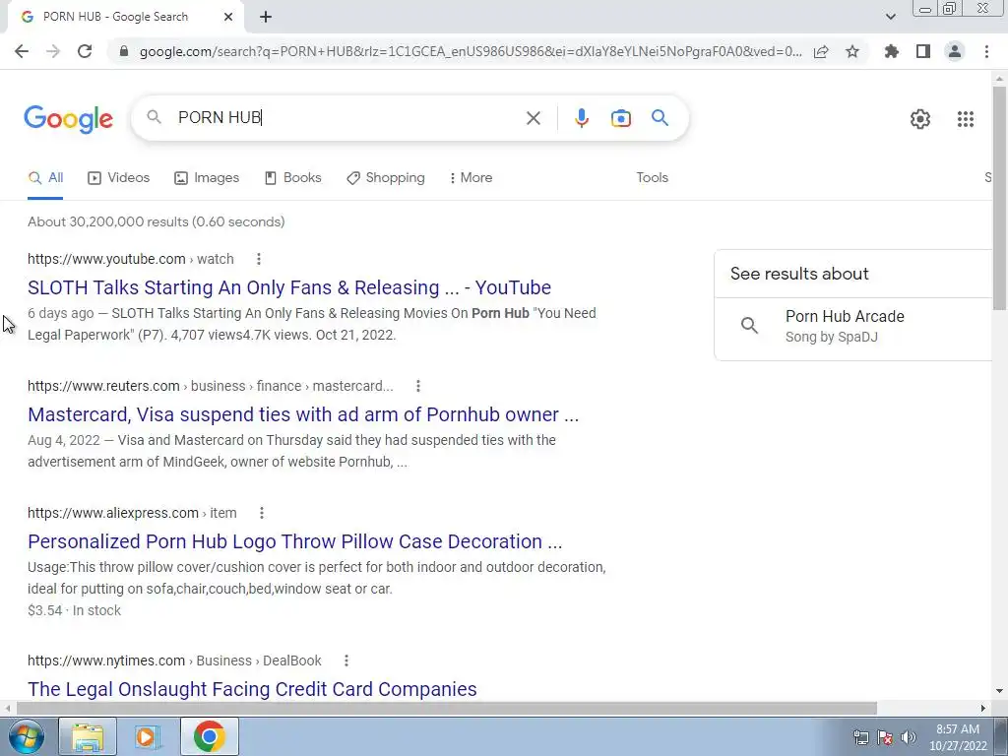The height and width of the screenshot is (756, 1008).
Task: Click the scroll-right arrow of horizontal scrollbar
Action: tap(983, 709)
